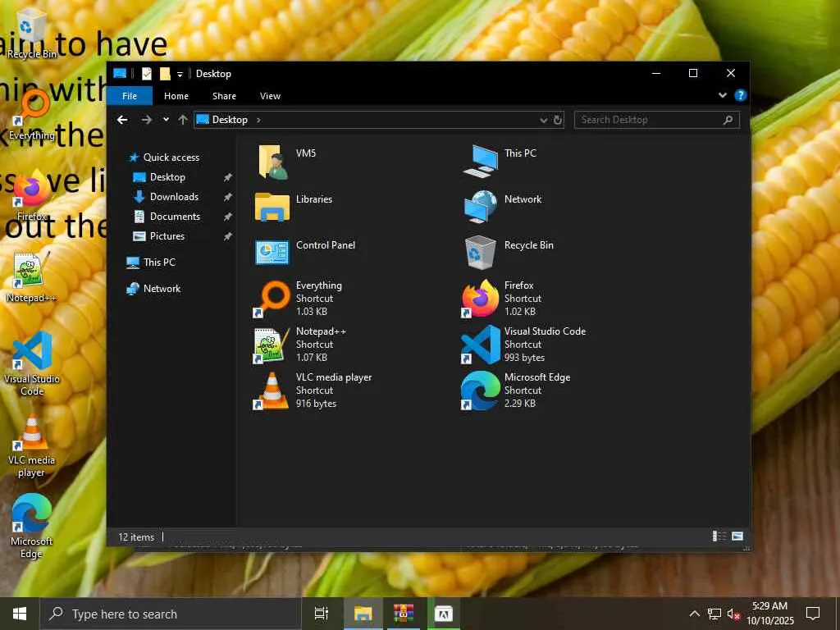Select Visual Studio Code shortcut in Explorer
840x630 pixels.
pyautogui.click(x=524, y=345)
